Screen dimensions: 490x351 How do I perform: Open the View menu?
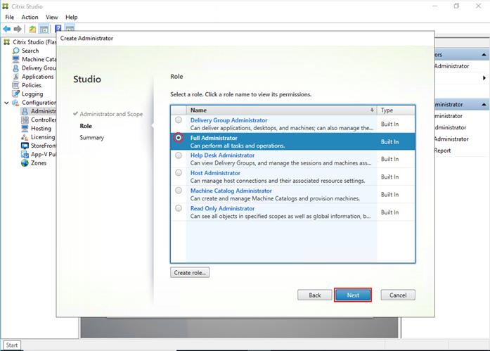click(51, 17)
